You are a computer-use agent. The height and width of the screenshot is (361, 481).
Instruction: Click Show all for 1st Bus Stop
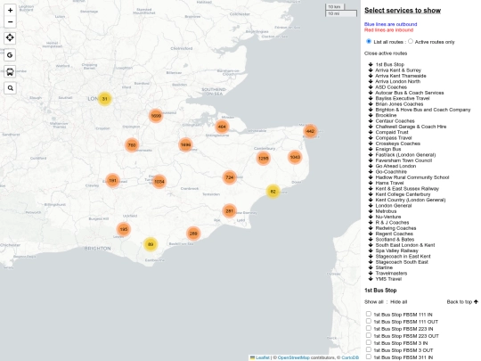(373, 302)
